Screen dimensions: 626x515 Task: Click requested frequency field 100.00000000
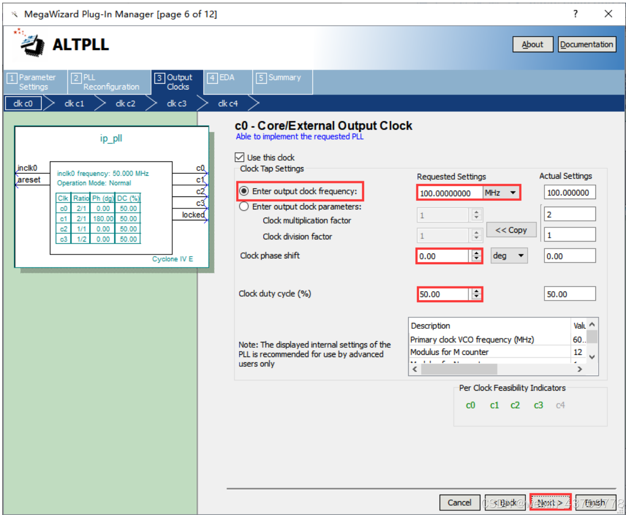[450, 193]
